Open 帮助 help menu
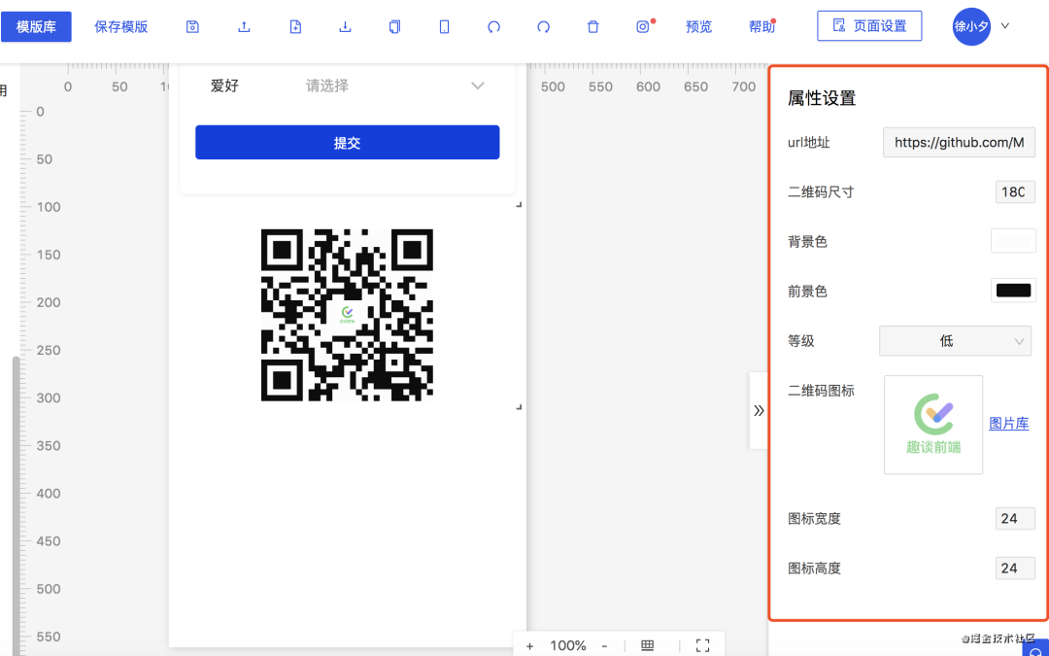Screen dimensions: 1049x656 click(x=762, y=27)
